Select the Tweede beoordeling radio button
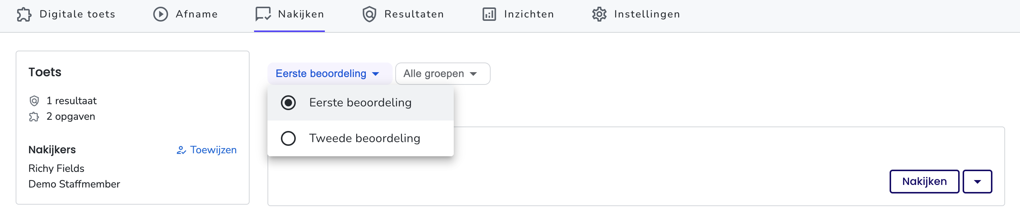Screen dimensions: 1020x221 click(x=288, y=138)
